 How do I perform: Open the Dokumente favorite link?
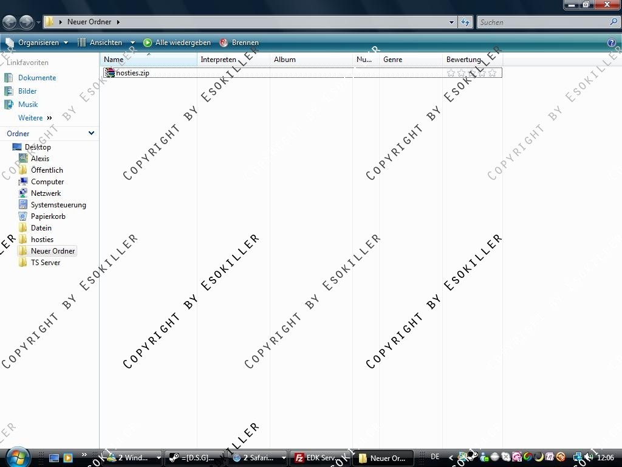click(36, 78)
